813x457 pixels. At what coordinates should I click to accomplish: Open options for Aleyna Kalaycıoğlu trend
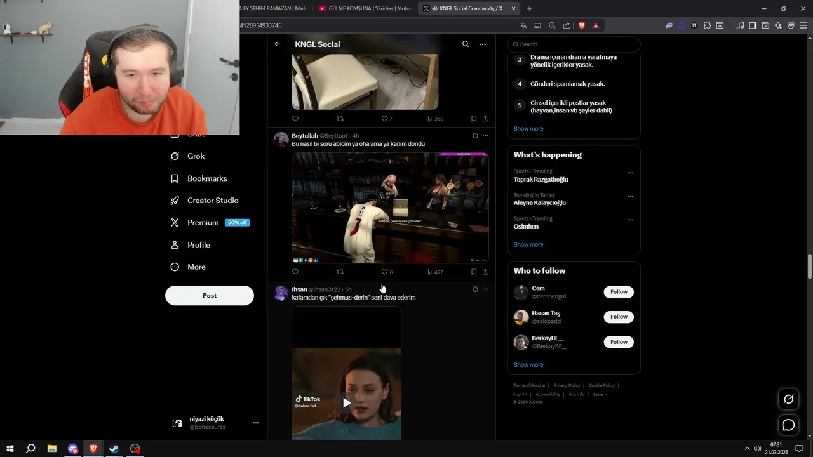click(630, 196)
